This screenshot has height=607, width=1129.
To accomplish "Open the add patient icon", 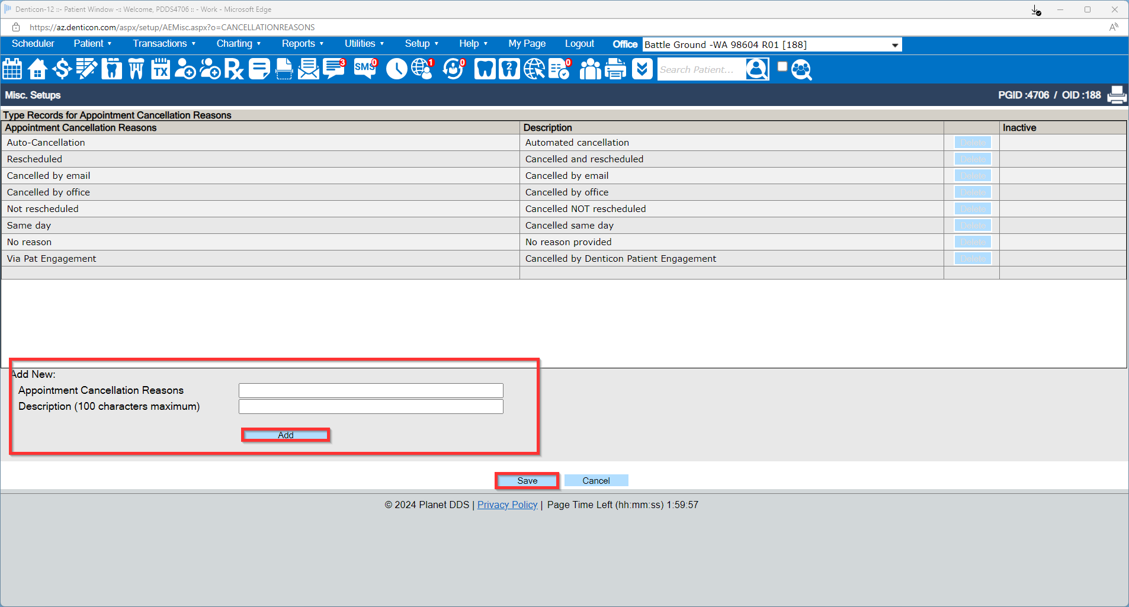I will click(184, 69).
